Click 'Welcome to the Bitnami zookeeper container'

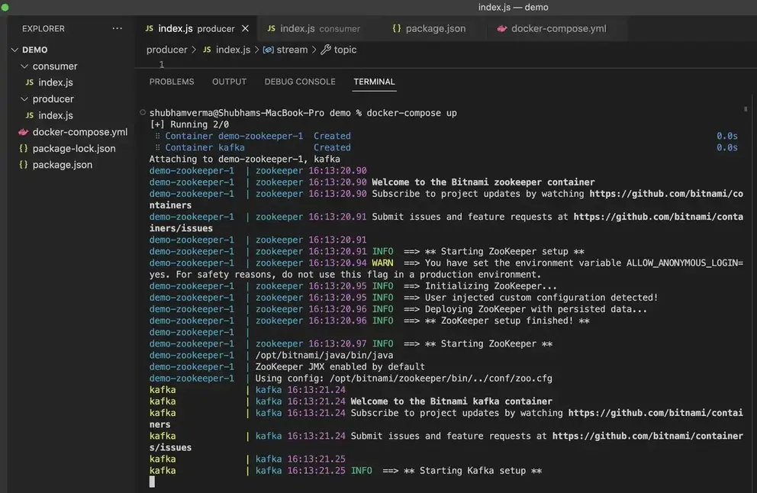point(483,182)
